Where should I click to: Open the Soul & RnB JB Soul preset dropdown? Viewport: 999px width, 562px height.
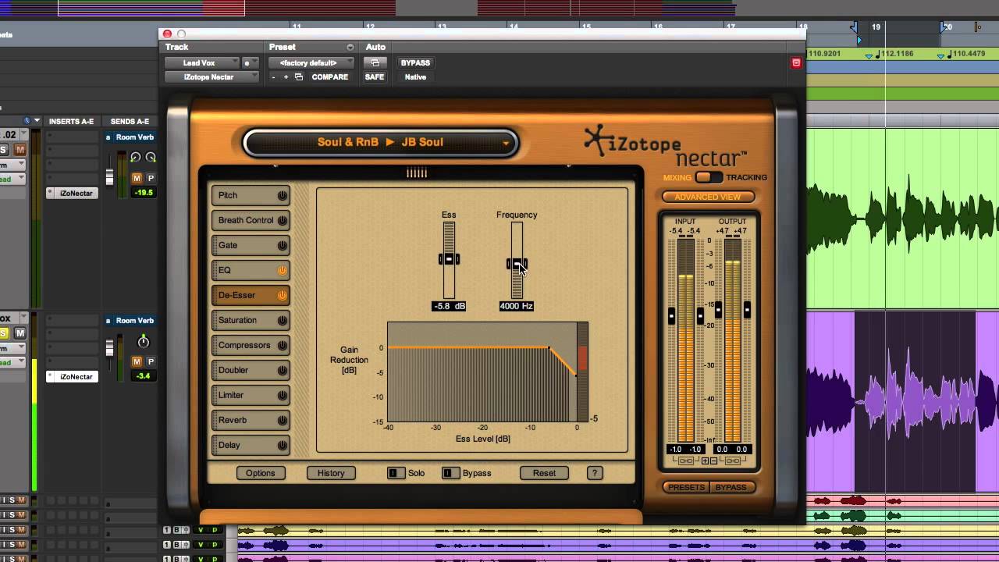380,142
